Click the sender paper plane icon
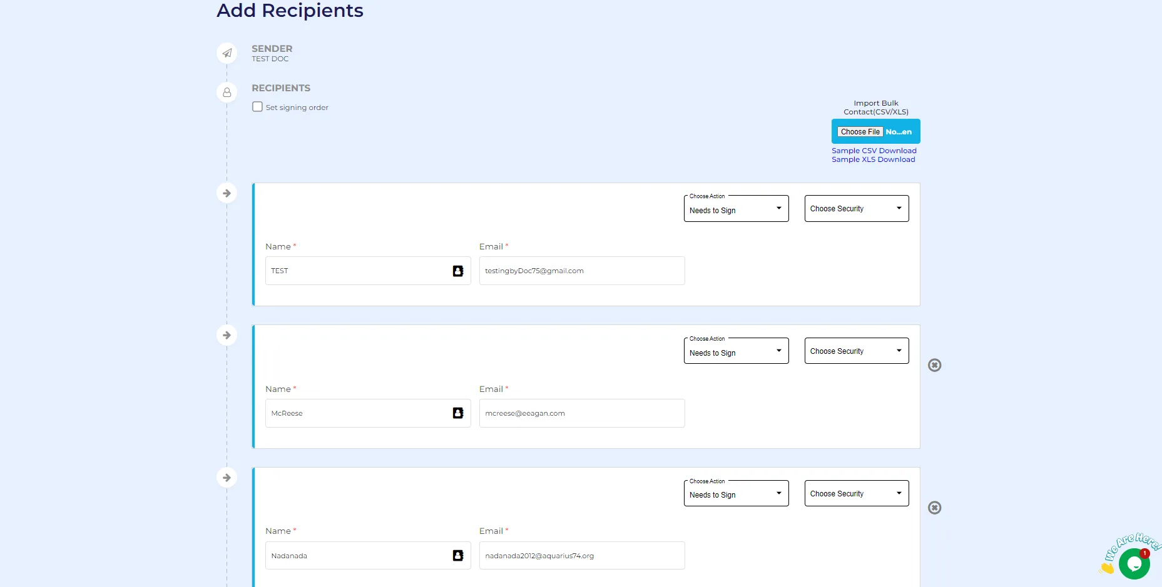This screenshot has width=1162, height=587. point(227,53)
